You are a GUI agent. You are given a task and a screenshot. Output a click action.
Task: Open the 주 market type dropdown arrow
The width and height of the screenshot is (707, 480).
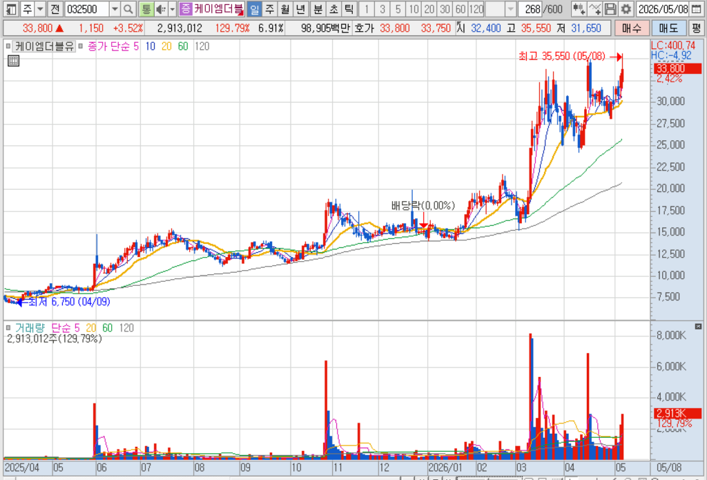pos(40,8)
